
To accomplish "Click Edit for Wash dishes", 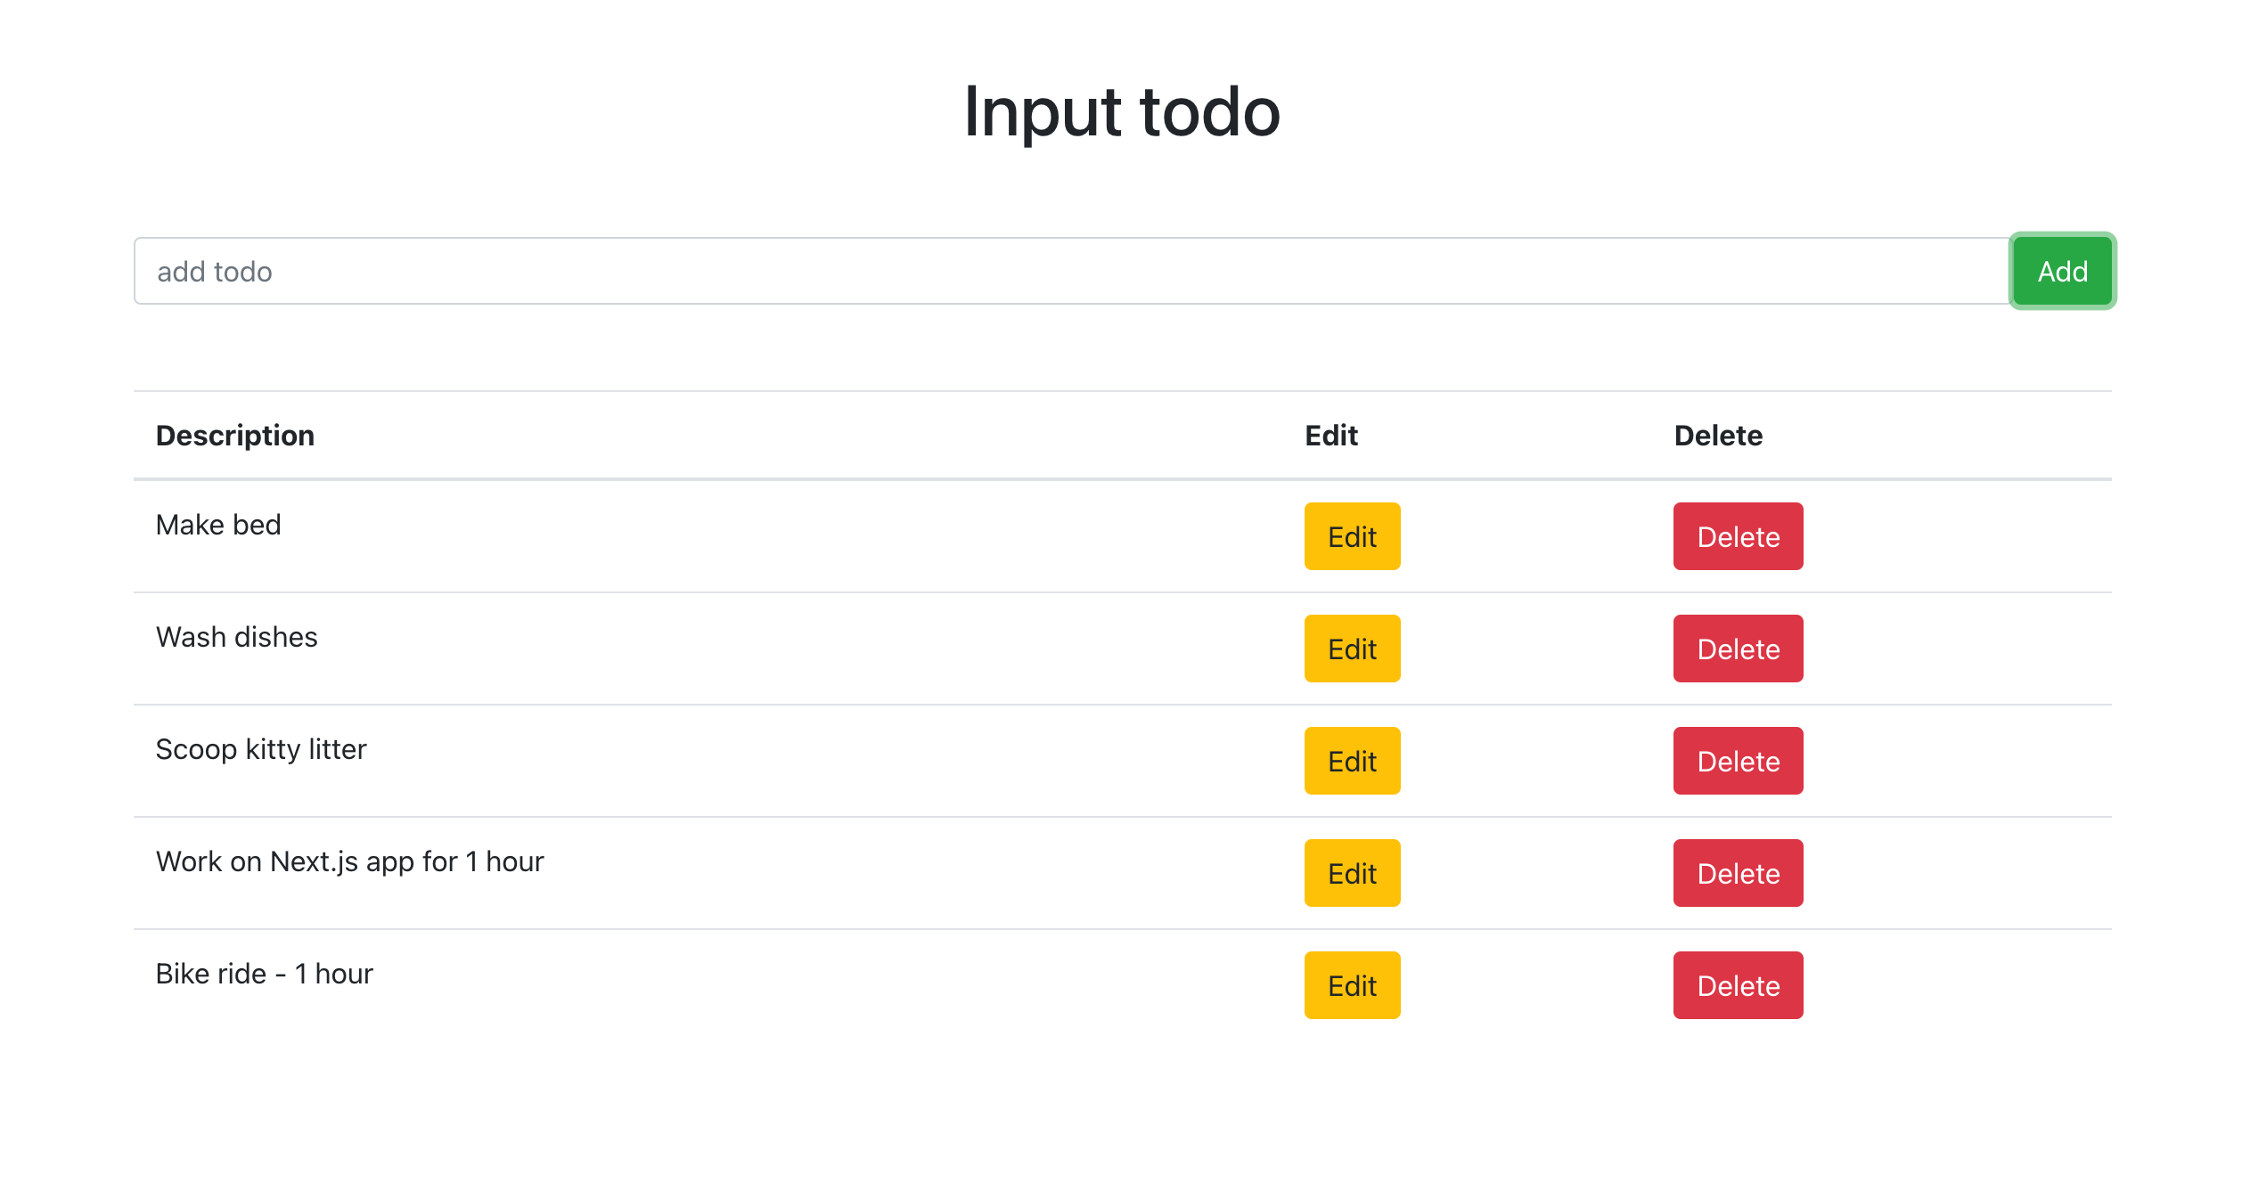I will pos(1351,649).
